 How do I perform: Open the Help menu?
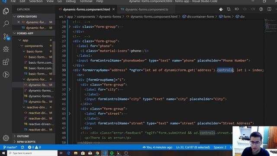point(100,1)
